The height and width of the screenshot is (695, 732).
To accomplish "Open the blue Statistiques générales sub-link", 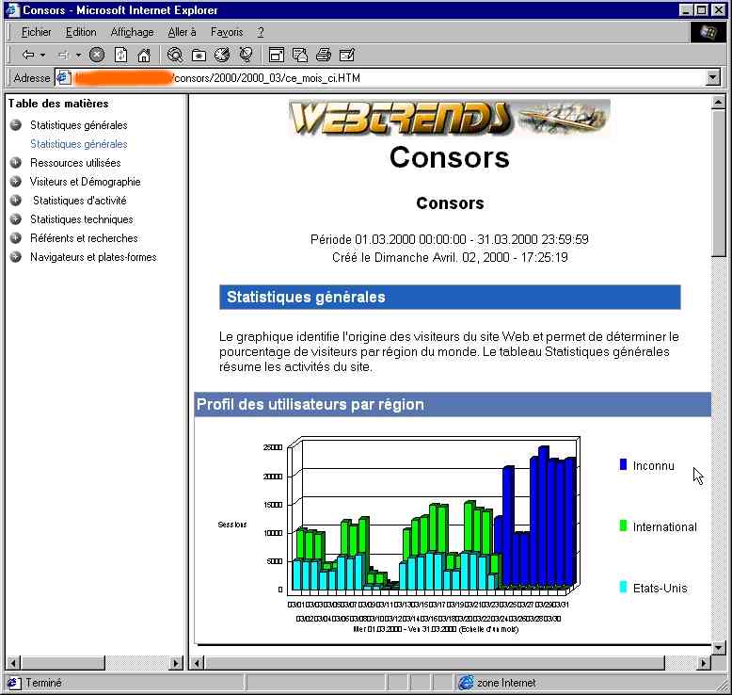I will 78,144.
